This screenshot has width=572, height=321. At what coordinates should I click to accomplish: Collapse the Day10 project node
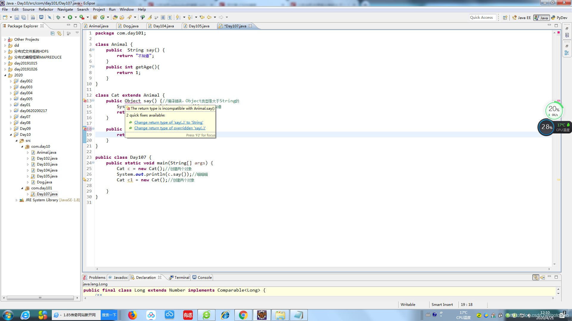click(11, 135)
